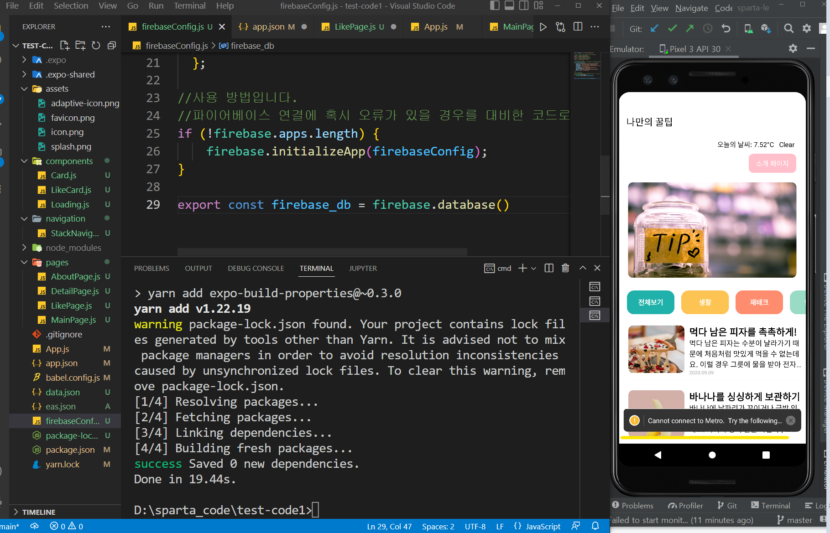Open customize layout icon in title bar
Screen dimensions: 830x533
538,5
